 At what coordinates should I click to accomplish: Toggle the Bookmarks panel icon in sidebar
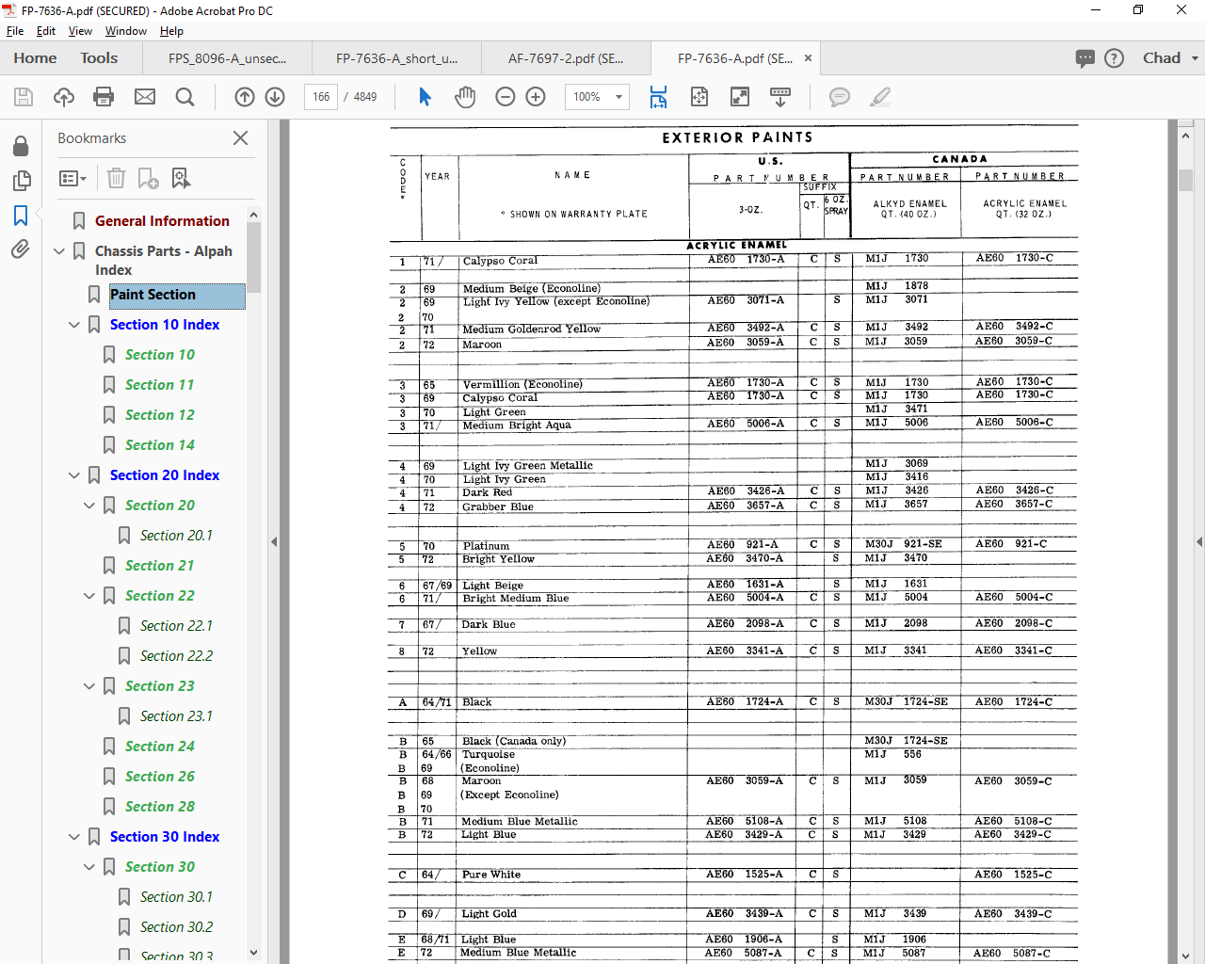tap(20, 216)
